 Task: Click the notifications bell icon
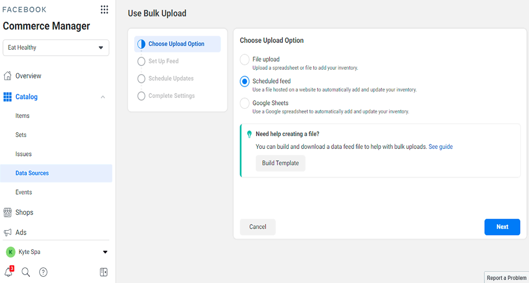tap(8, 272)
